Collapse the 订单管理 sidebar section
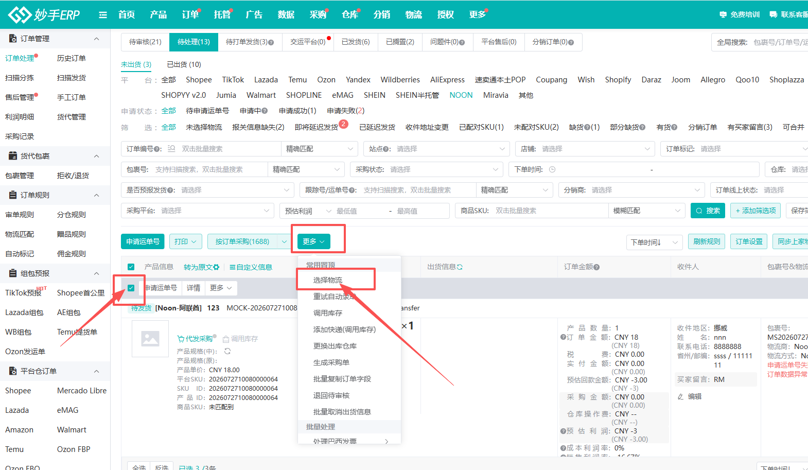 [96, 39]
